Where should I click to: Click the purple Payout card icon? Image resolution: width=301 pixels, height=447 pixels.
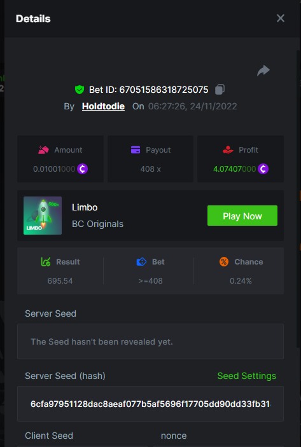tap(136, 149)
